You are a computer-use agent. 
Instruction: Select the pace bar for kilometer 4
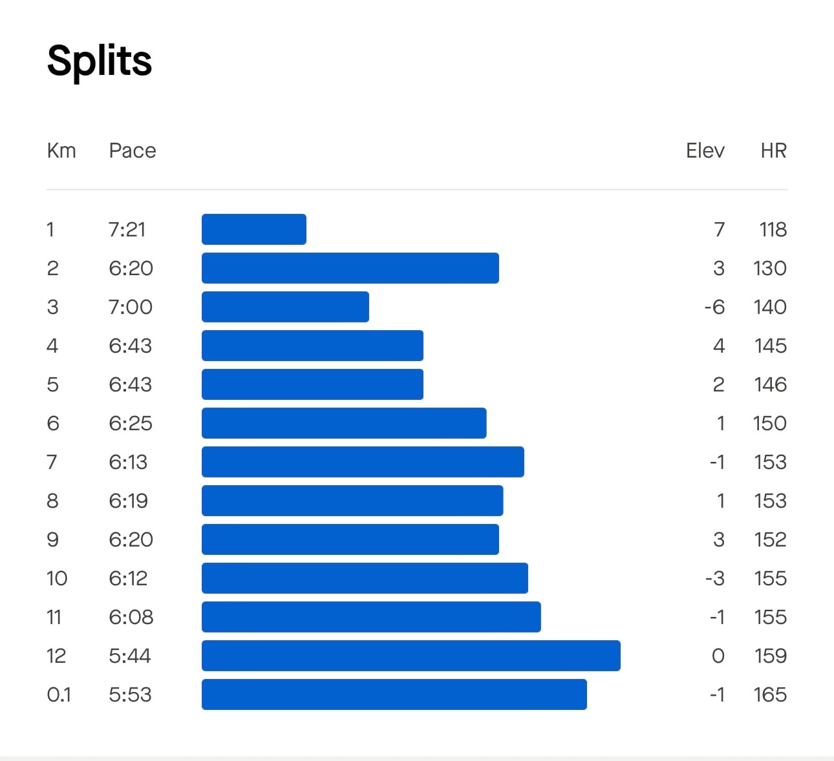pos(312,346)
